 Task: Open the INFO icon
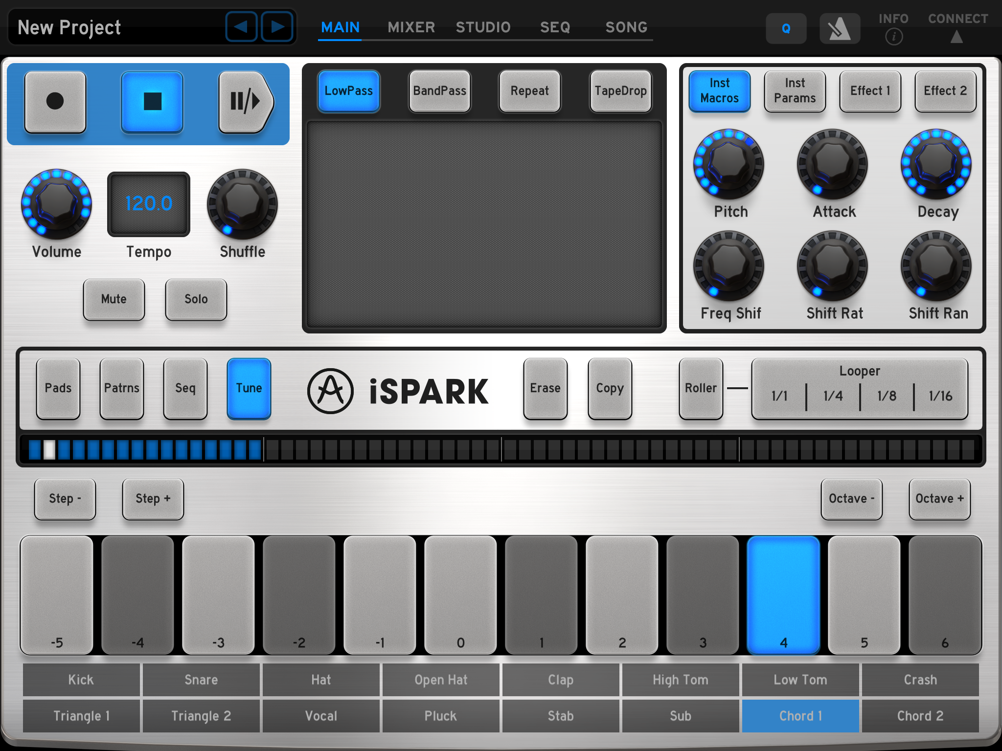893,36
